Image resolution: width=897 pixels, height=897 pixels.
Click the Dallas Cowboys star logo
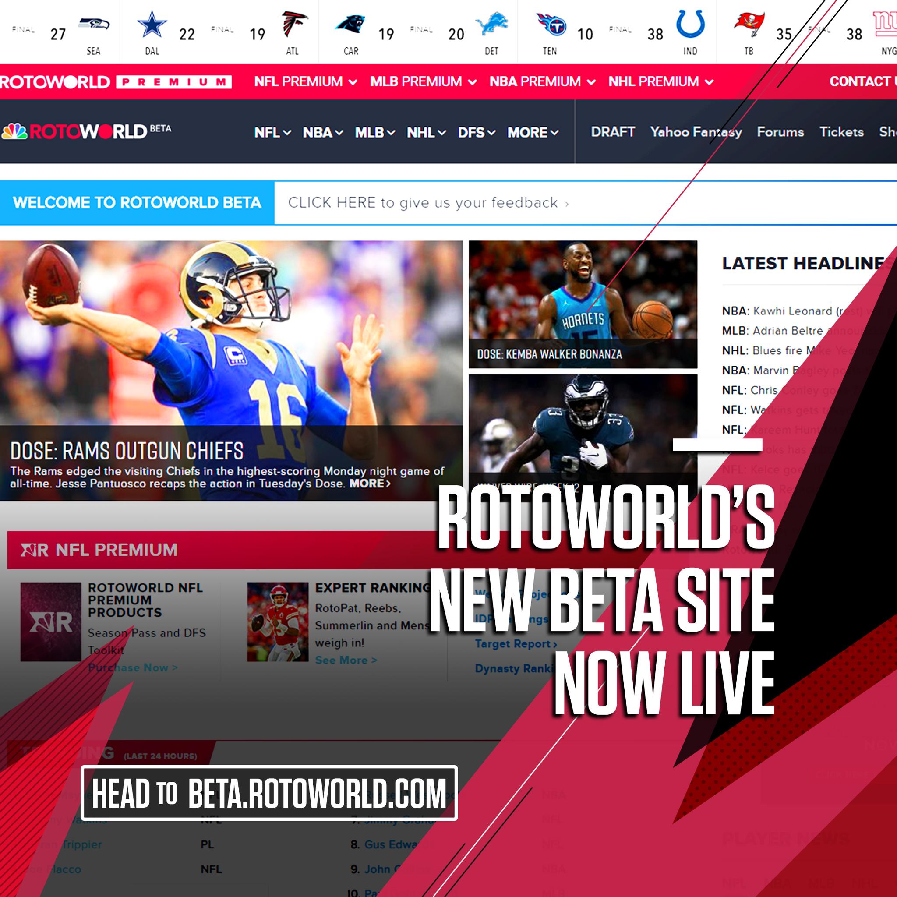point(152,24)
